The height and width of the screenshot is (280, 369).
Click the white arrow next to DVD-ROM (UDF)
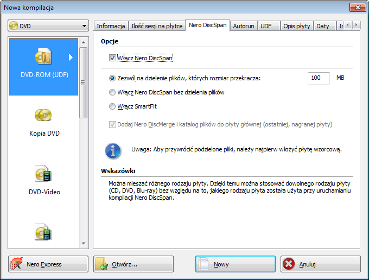pyautogui.click(x=71, y=57)
